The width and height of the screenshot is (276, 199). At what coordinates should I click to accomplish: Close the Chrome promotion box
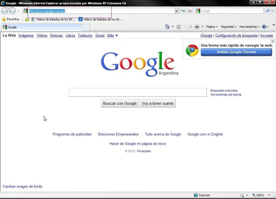pyautogui.click(x=273, y=41)
